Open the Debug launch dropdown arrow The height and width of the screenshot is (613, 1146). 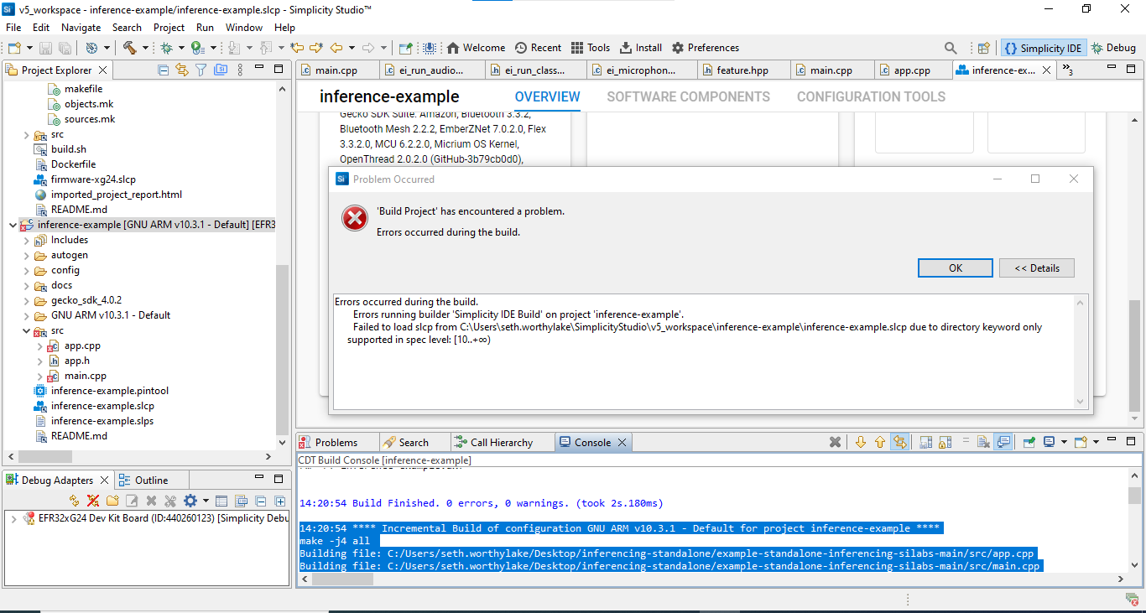[181, 48]
